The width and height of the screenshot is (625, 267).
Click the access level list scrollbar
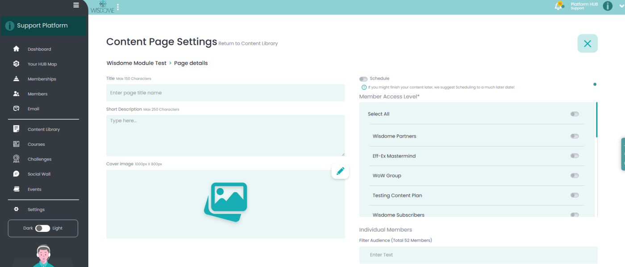coord(596,120)
